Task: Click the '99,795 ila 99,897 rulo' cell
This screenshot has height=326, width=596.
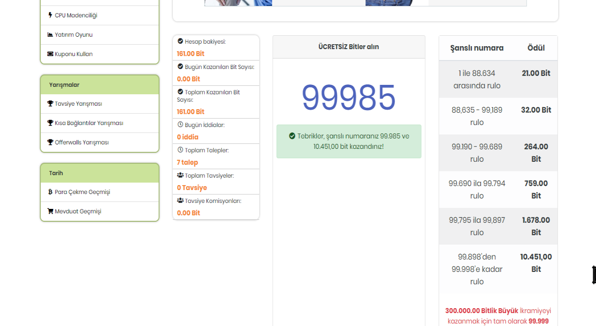Action: (477, 226)
